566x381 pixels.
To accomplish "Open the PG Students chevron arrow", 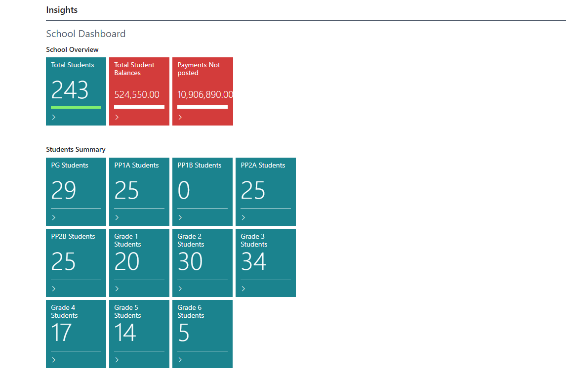I will pyautogui.click(x=54, y=217).
